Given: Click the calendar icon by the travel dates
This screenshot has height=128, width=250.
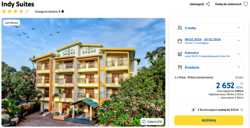Looking at the screenshot, I should coord(180,41).
